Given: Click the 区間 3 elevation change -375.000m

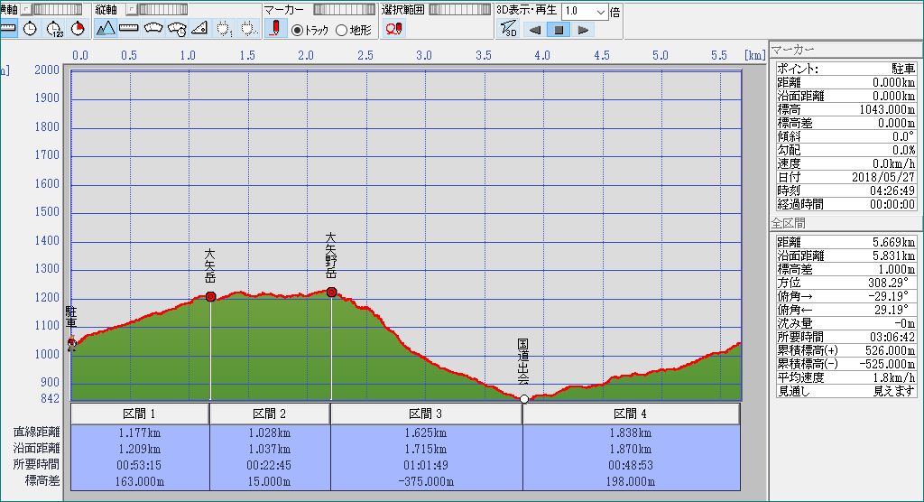Looking at the screenshot, I should 426,481.
